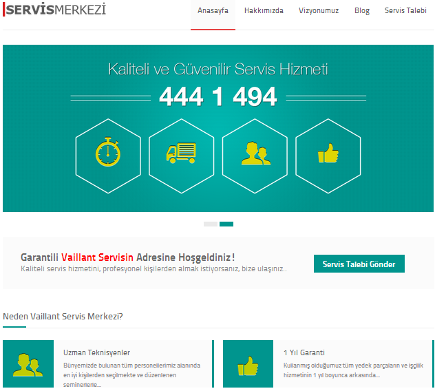Click the thumbs-up hexagon icon in banner
Image resolution: width=435 pixels, height=391 pixels.
(x=328, y=153)
